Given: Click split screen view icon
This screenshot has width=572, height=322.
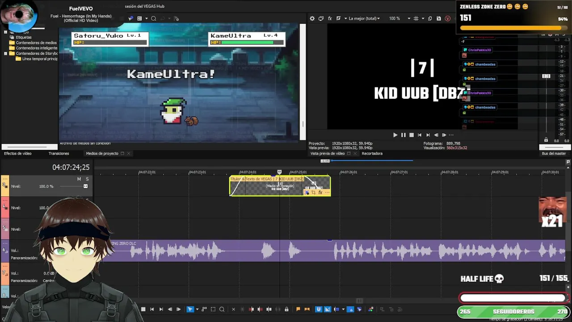Looking at the screenshot, I should click(x=338, y=18).
